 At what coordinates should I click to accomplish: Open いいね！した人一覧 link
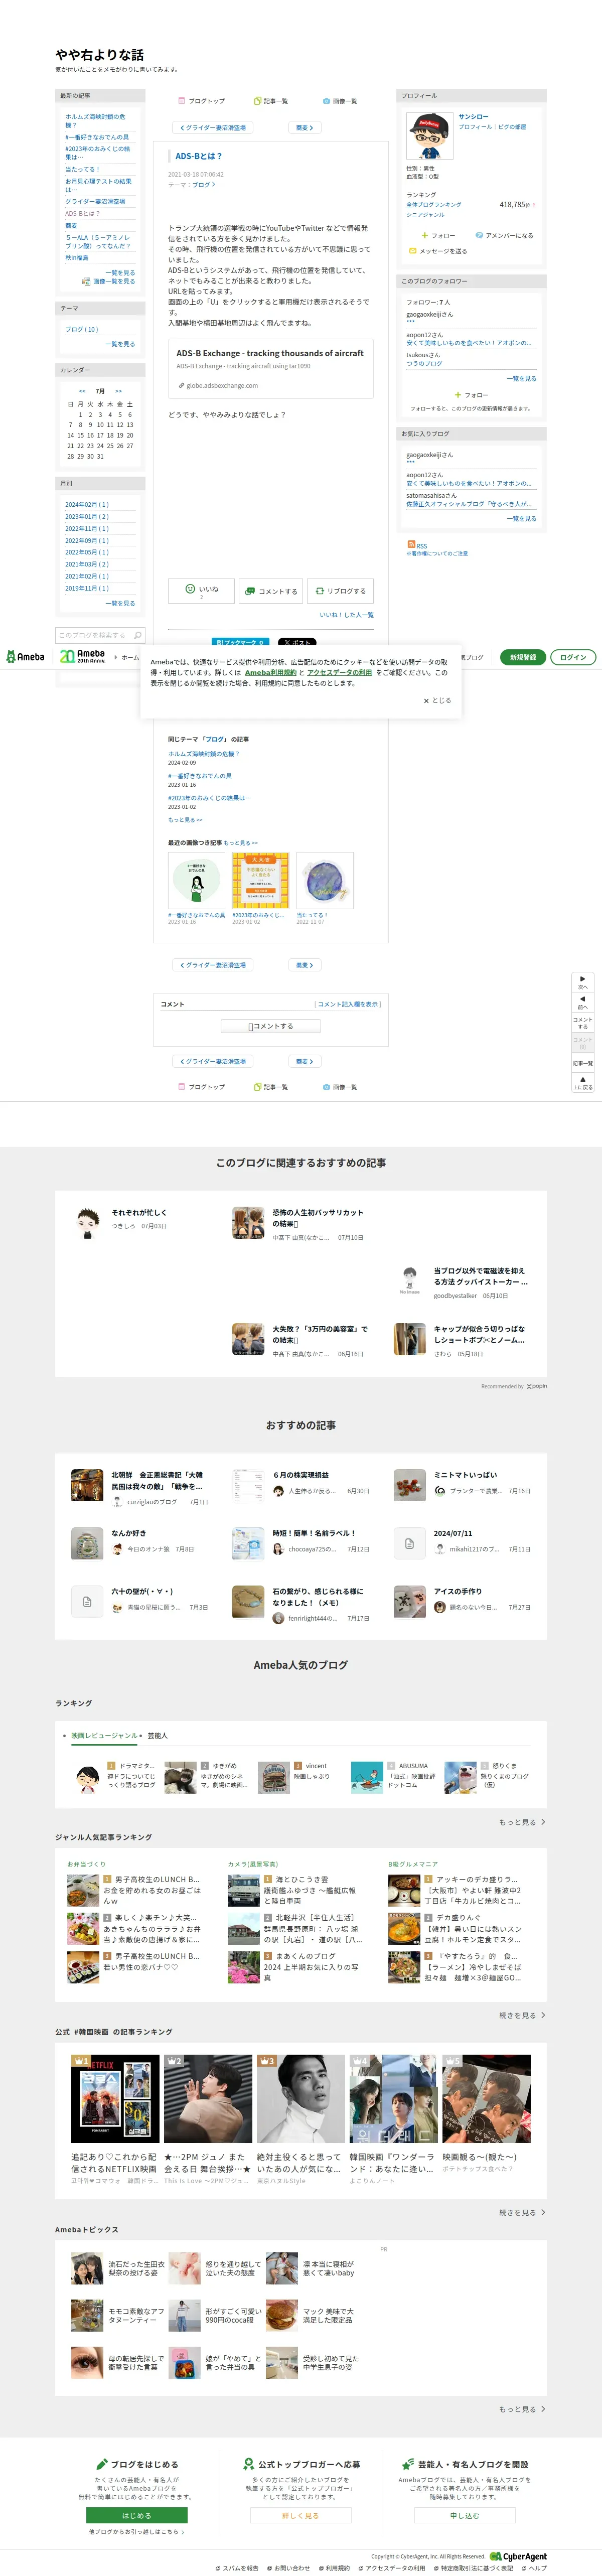346,615
